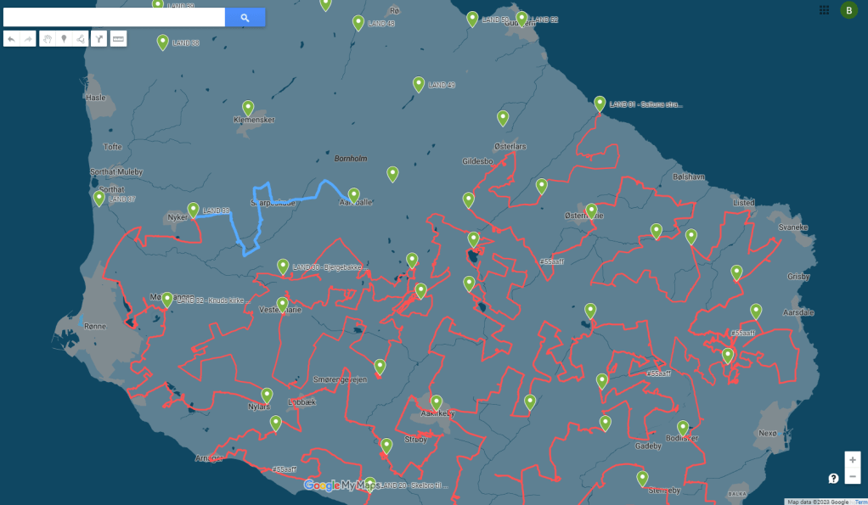The image size is (868, 505).
Task: Click inside the map search field
Action: [115, 17]
